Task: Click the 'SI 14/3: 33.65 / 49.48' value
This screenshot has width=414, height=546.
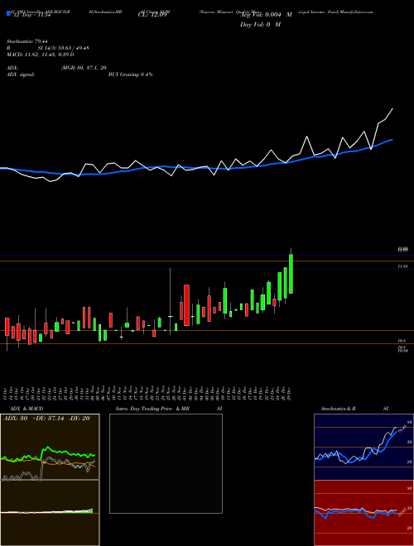Action: click(x=64, y=48)
